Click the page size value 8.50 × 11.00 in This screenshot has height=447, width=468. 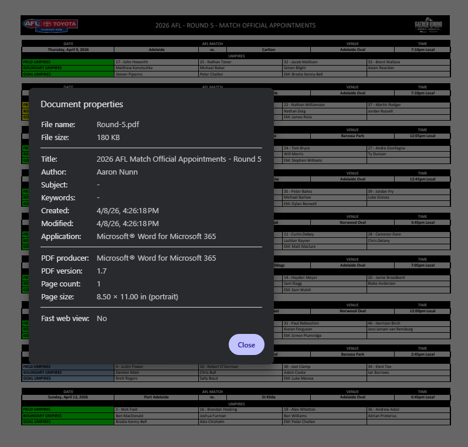pos(137,296)
